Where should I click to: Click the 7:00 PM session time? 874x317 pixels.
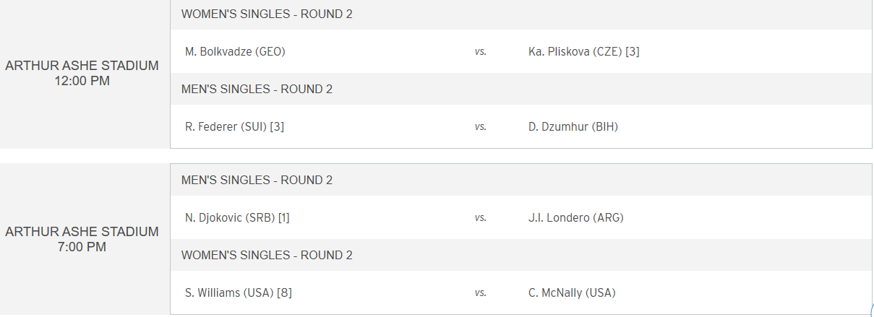point(82,247)
